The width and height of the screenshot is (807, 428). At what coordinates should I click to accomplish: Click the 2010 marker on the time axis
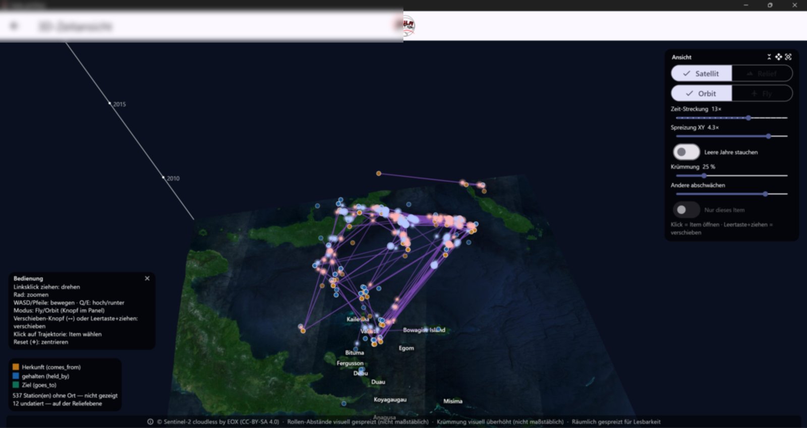pos(163,177)
